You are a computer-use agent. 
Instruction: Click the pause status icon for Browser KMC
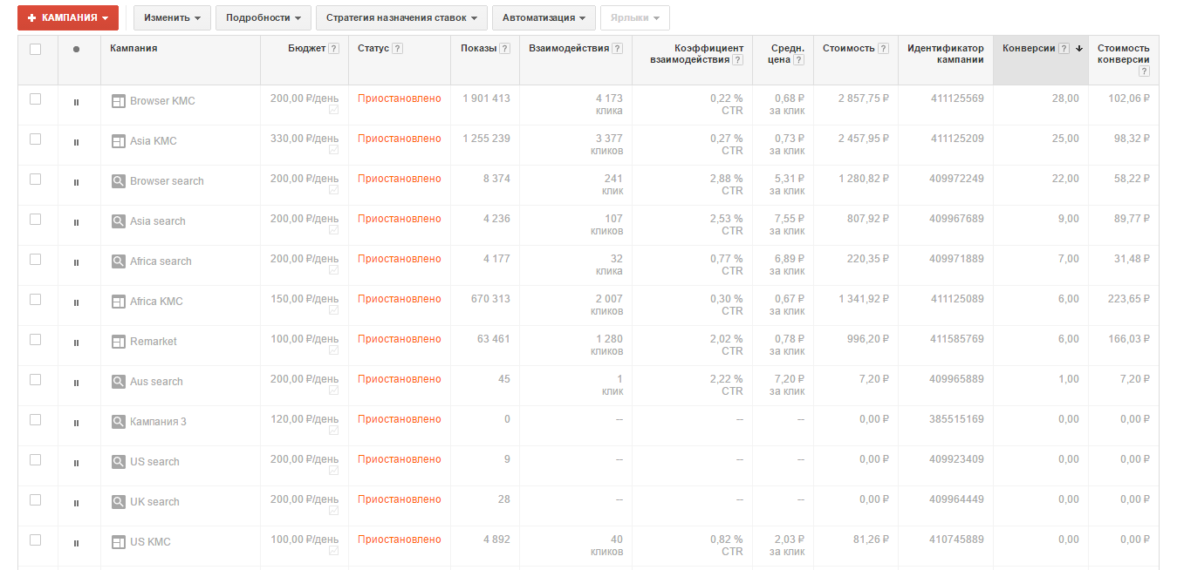pyautogui.click(x=76, y=102)
